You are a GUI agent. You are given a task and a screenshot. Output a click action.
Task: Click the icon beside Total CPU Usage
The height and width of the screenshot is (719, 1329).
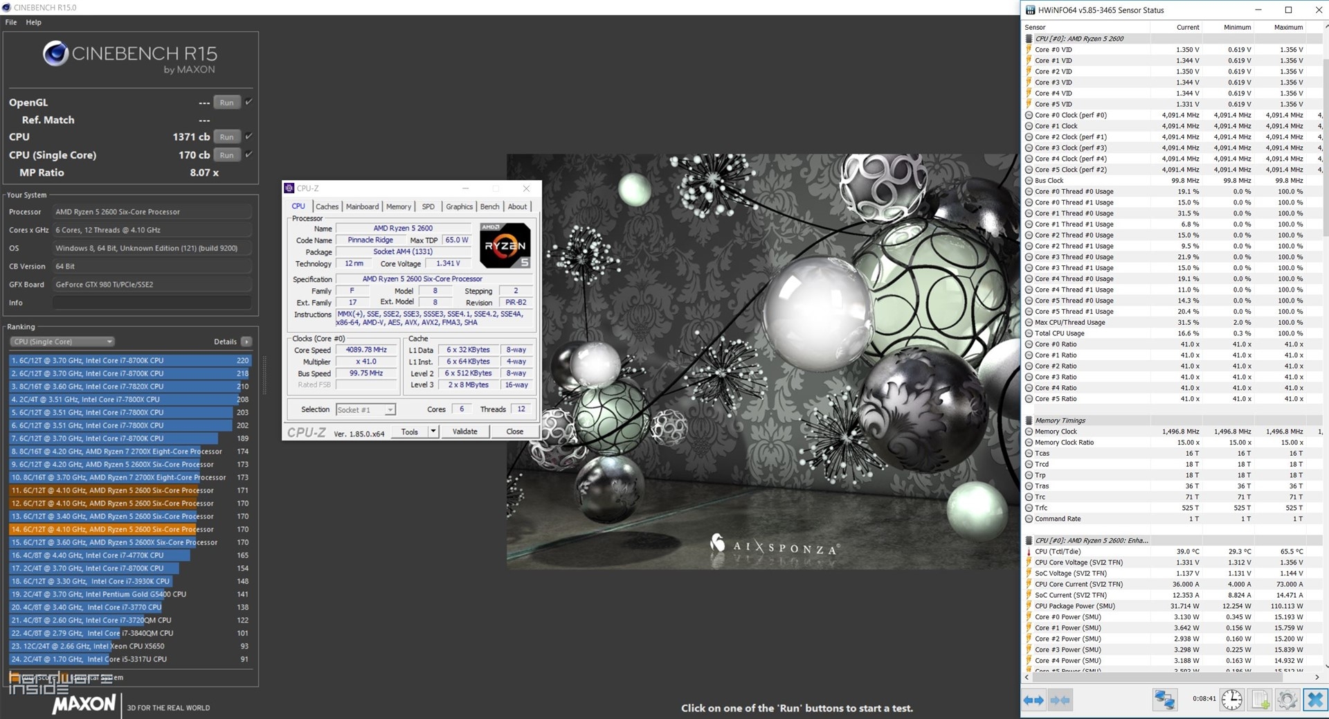pyautogui.click(x=1029, y=333)
